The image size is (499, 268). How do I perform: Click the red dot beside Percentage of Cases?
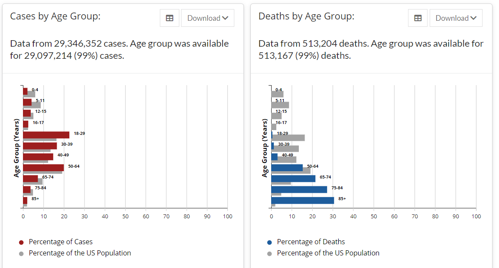(x=21, y=242)
